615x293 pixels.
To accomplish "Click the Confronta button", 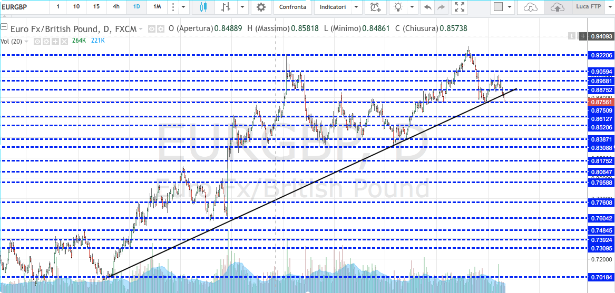I will tap(292, 7).
